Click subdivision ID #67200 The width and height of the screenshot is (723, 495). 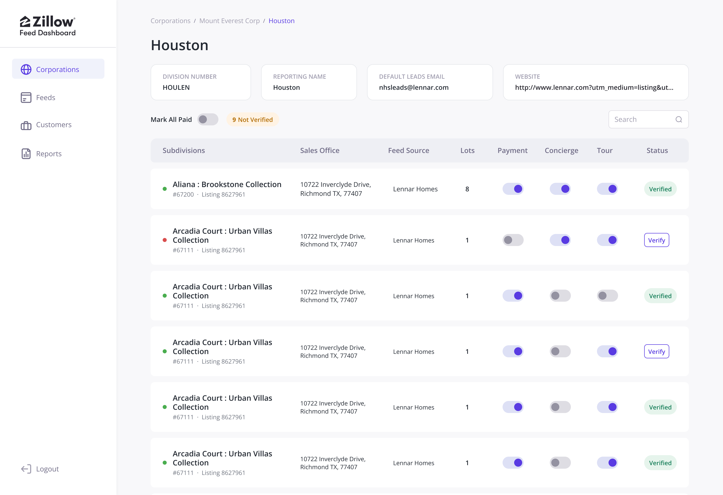pyautogui.click(x=183, y=195)
